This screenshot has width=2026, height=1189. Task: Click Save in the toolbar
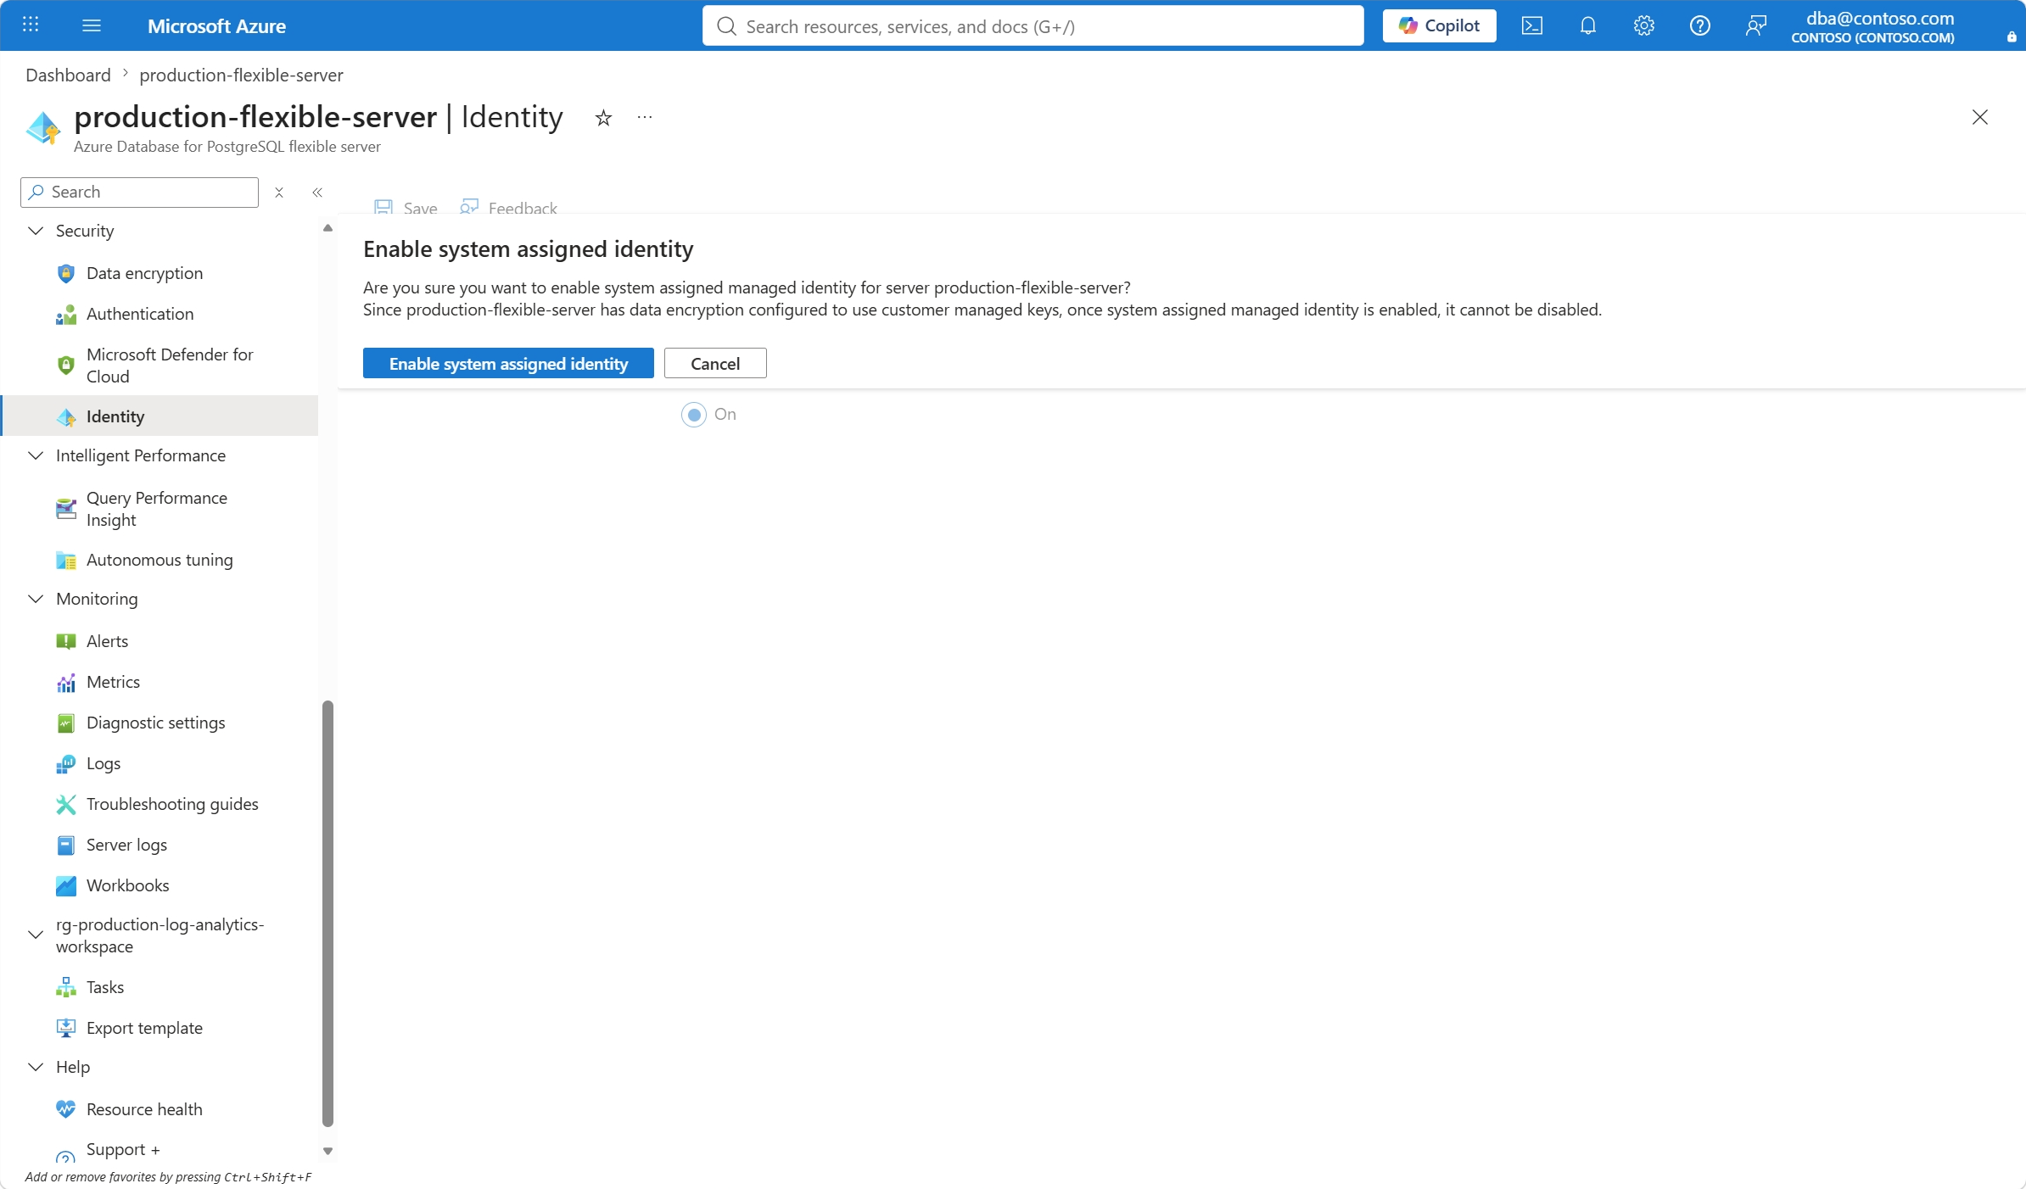point(406,207)
